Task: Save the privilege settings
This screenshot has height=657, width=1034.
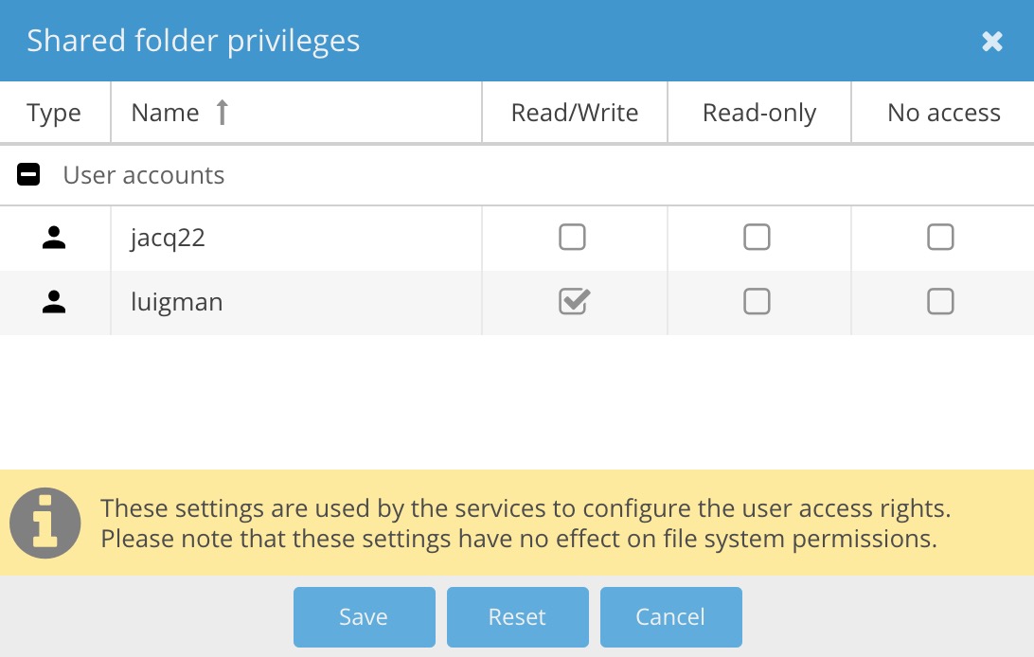Action: coord(364,617)
